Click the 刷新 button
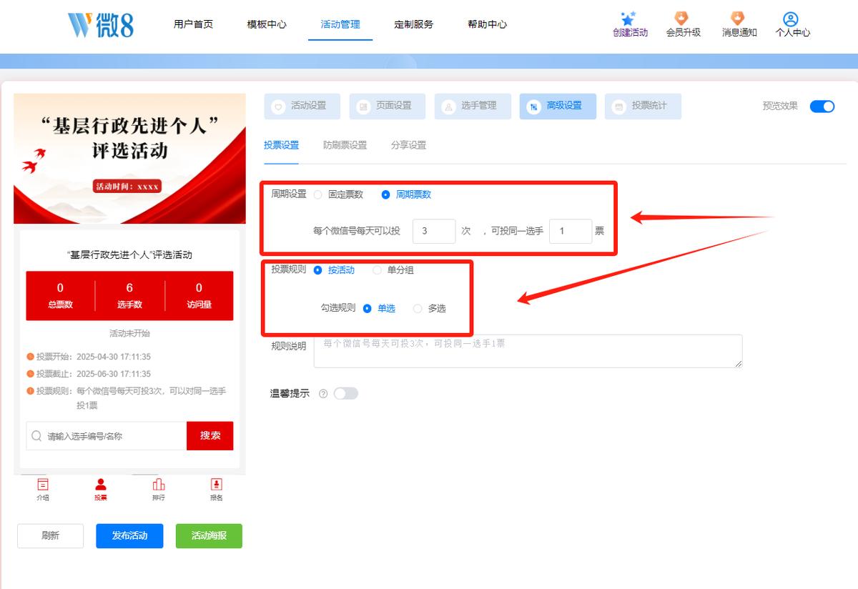 click(50, 536)
